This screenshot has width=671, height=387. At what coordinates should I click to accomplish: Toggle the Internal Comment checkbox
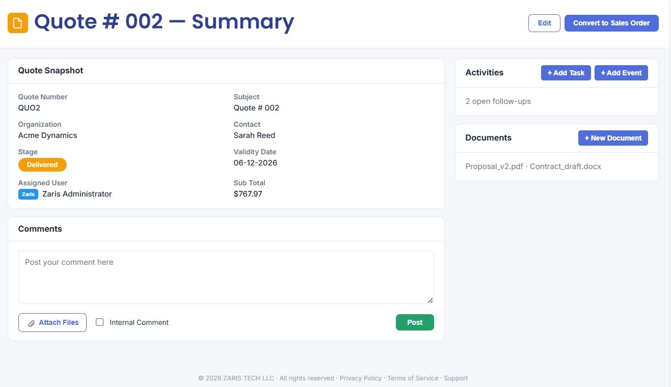coord(100,322)
